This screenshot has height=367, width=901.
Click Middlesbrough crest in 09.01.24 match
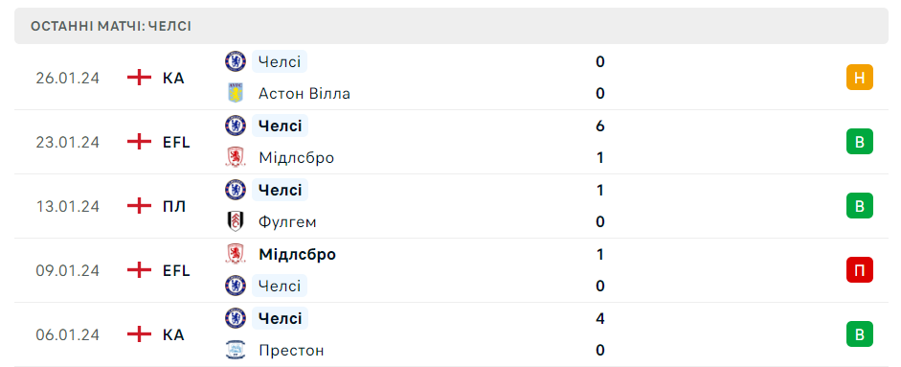236,254
